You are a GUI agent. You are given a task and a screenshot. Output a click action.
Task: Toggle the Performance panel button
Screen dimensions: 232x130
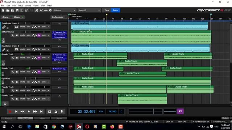click(59, 17)
